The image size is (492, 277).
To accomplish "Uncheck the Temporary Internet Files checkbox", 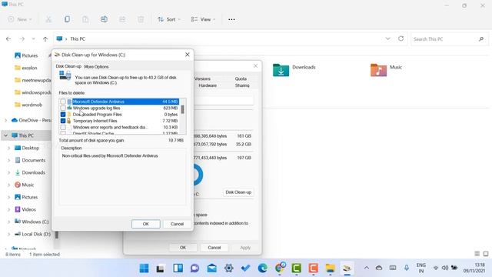I will point(63,121).
